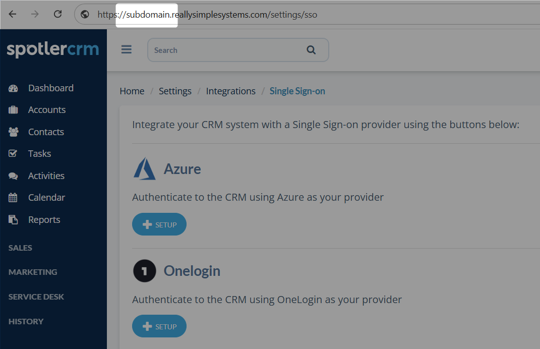
Task: Click the spotlercrm logo
Action: click(53, 49)
